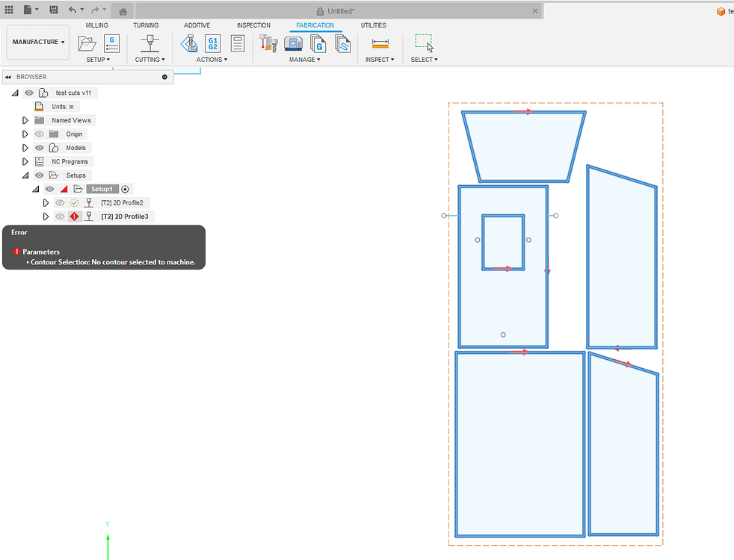The image size is (734, 560).
Task: Expand the Named Views tree item
Action: tap(25, 120)
